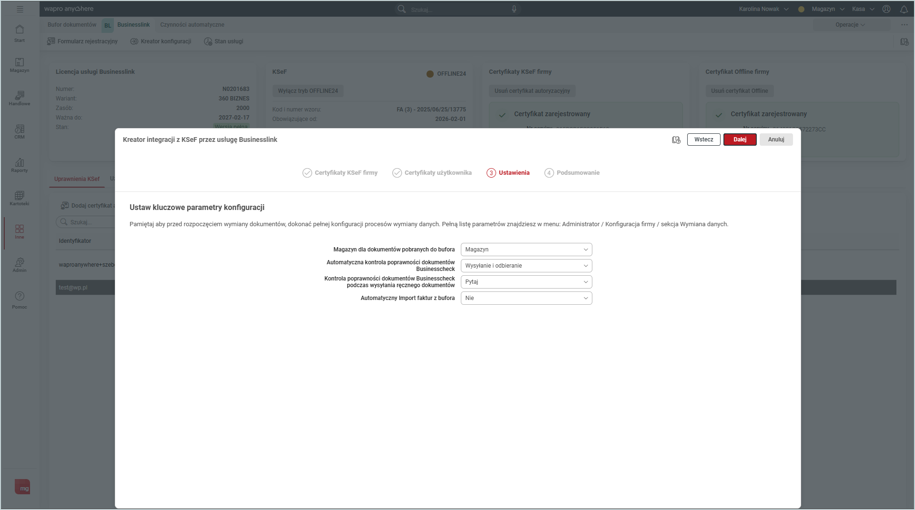Open the CRM sidebar module
This screenshot has width=915, height=510.
20,132
